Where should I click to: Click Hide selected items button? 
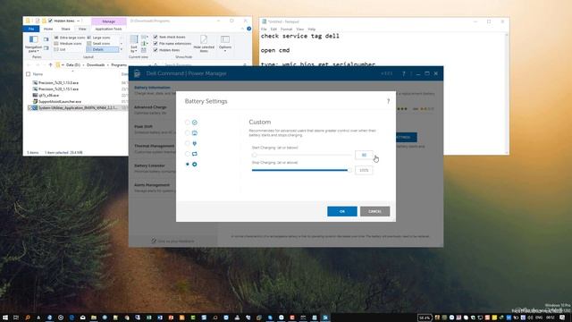click(x=204, y=44)
